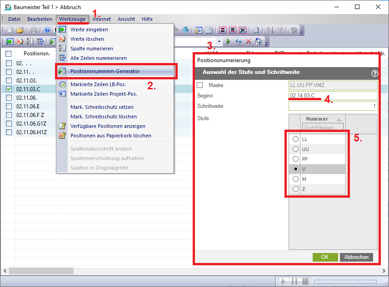Click the printer icon in toolbar
Screen dimensions: 389x287
(x=34, y=30)
